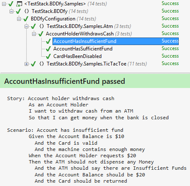Viewport: 190px width, 186px height.
Task: Collapse the BDDfyConfiguration node
Action: click(19, 19)
